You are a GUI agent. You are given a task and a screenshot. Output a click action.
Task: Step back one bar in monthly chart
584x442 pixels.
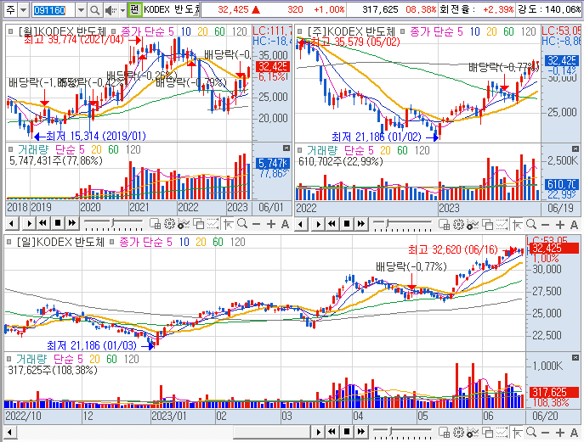click(12, 224)
